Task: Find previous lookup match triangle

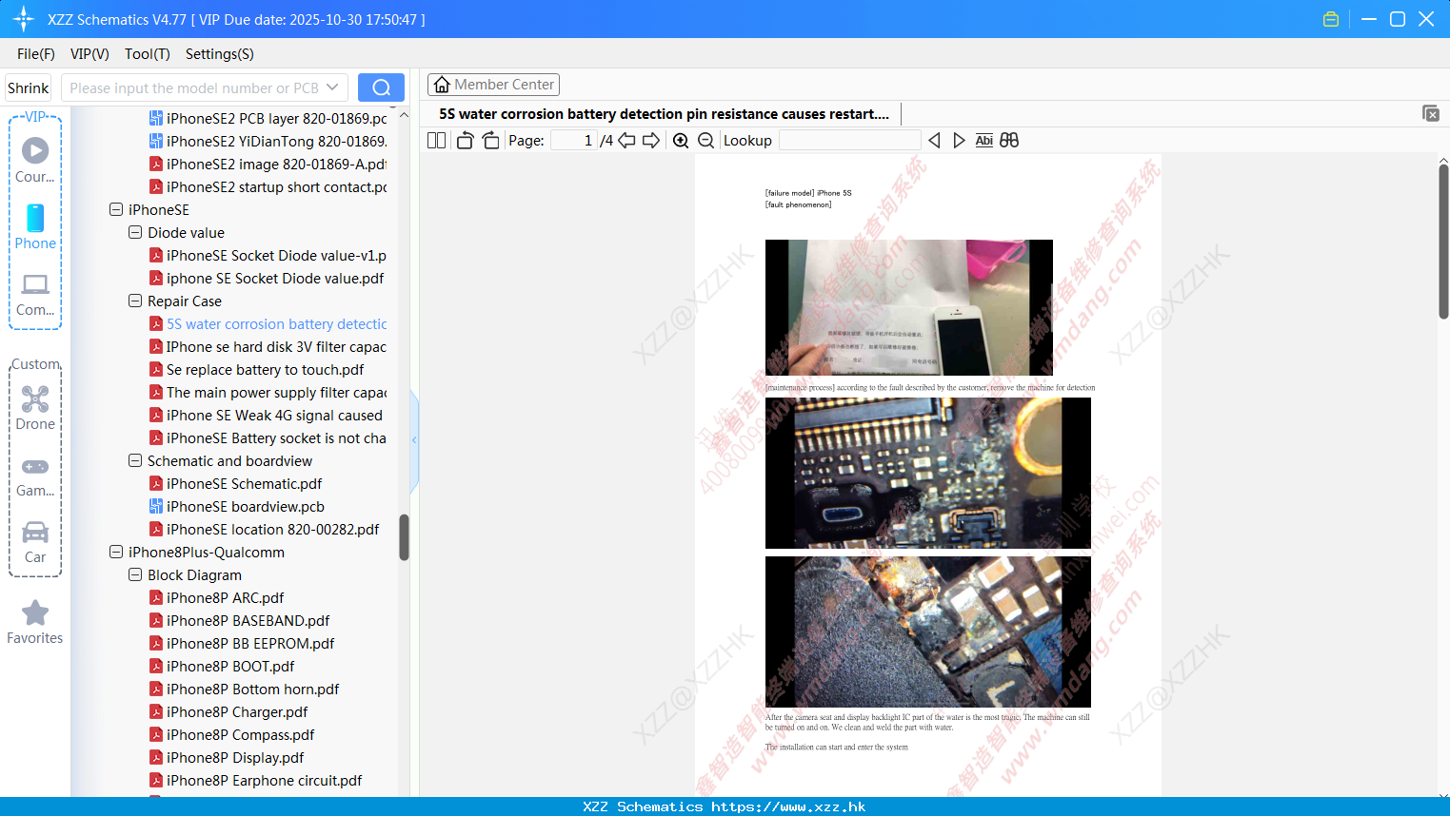Action: [x=934, y=141]
